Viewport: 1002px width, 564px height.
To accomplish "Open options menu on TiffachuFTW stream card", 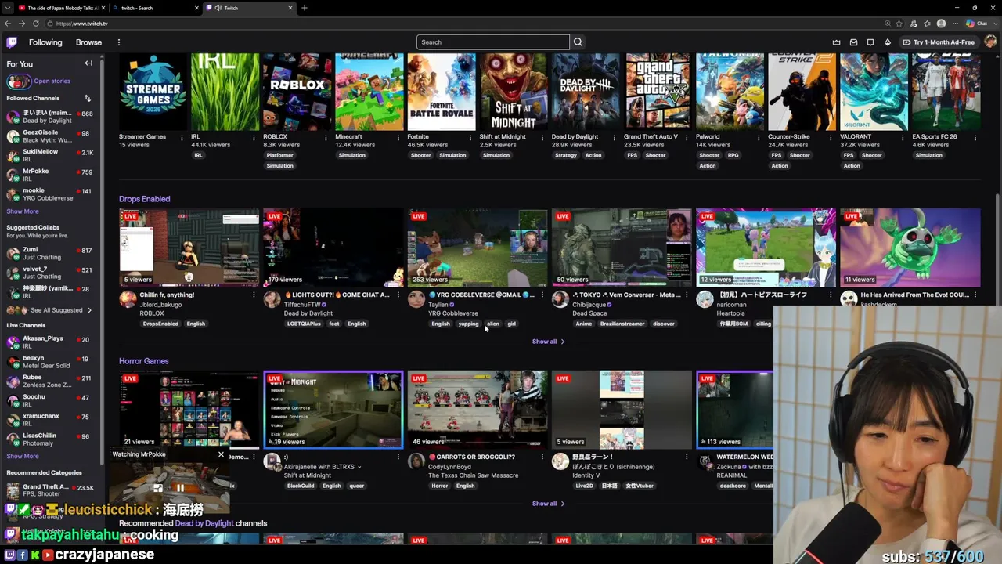I will click(398, 295).
